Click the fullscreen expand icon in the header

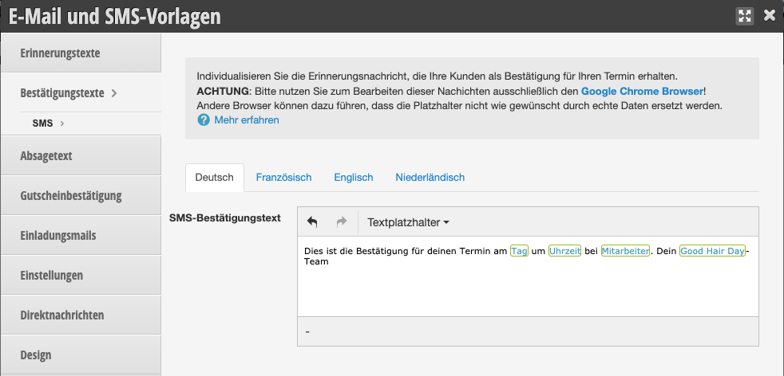click(745, 16)
